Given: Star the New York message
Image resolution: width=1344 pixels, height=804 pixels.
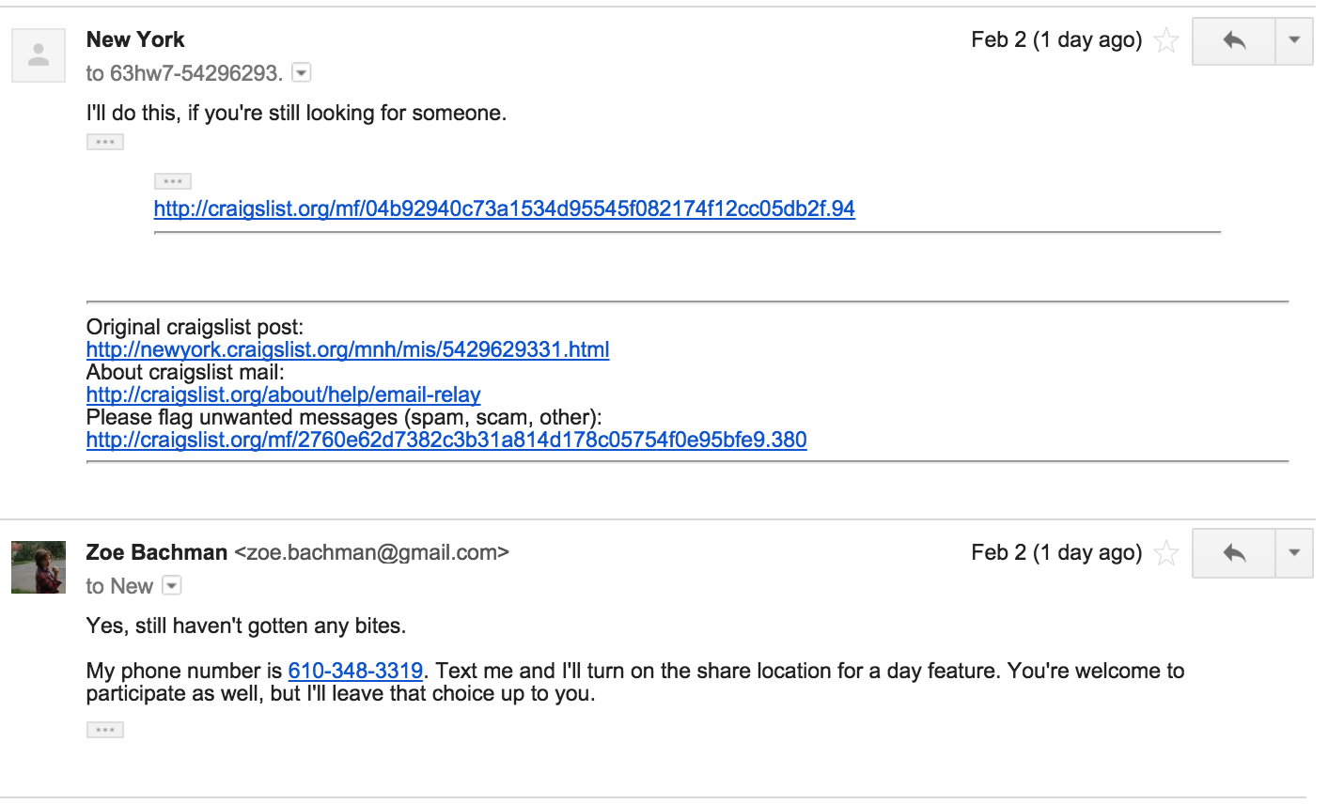Looking at the screenshot, I should 1166,40.
